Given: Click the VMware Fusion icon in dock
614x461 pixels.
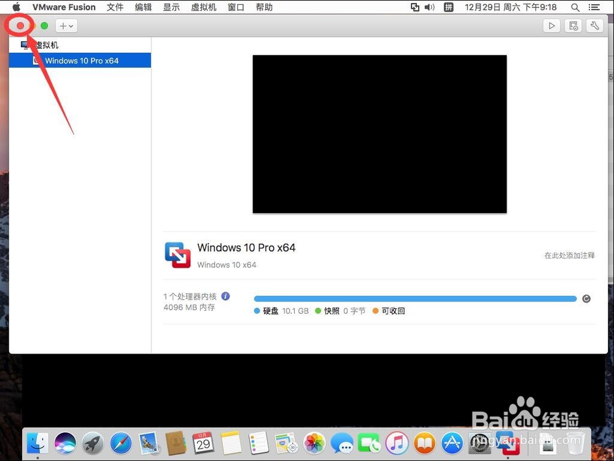Looking at the screenshot, I should [508, 443].
